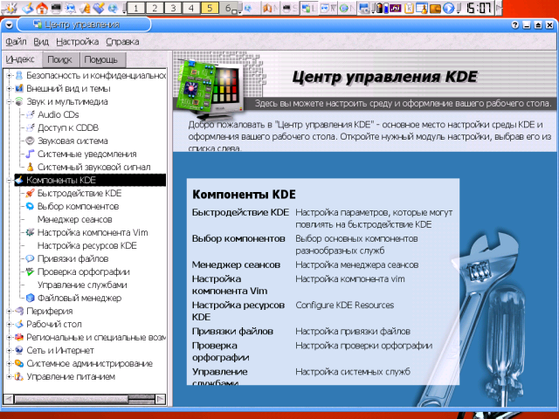Image resolution: width=559 pixels, height=419 pixels.
Task: Open the KOrganizer calendar tray icon
Action: tap(422, 8)
